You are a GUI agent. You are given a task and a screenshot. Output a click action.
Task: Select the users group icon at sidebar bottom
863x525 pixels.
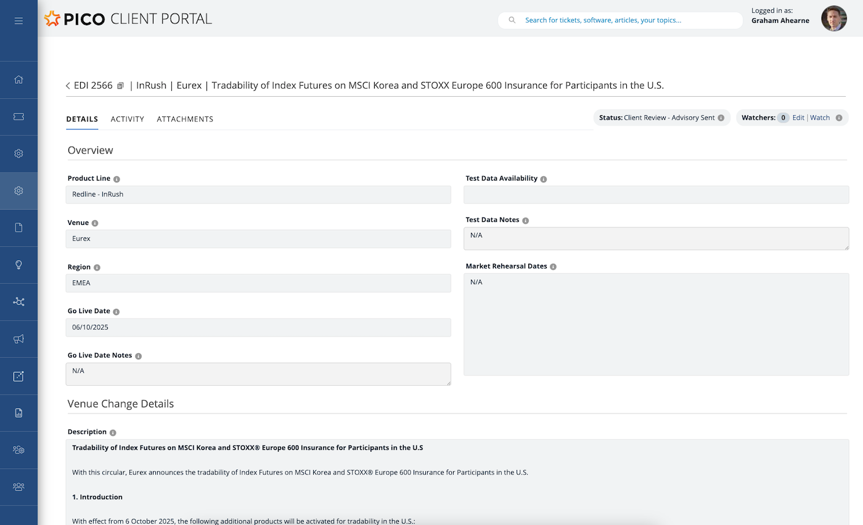(18, 487)
